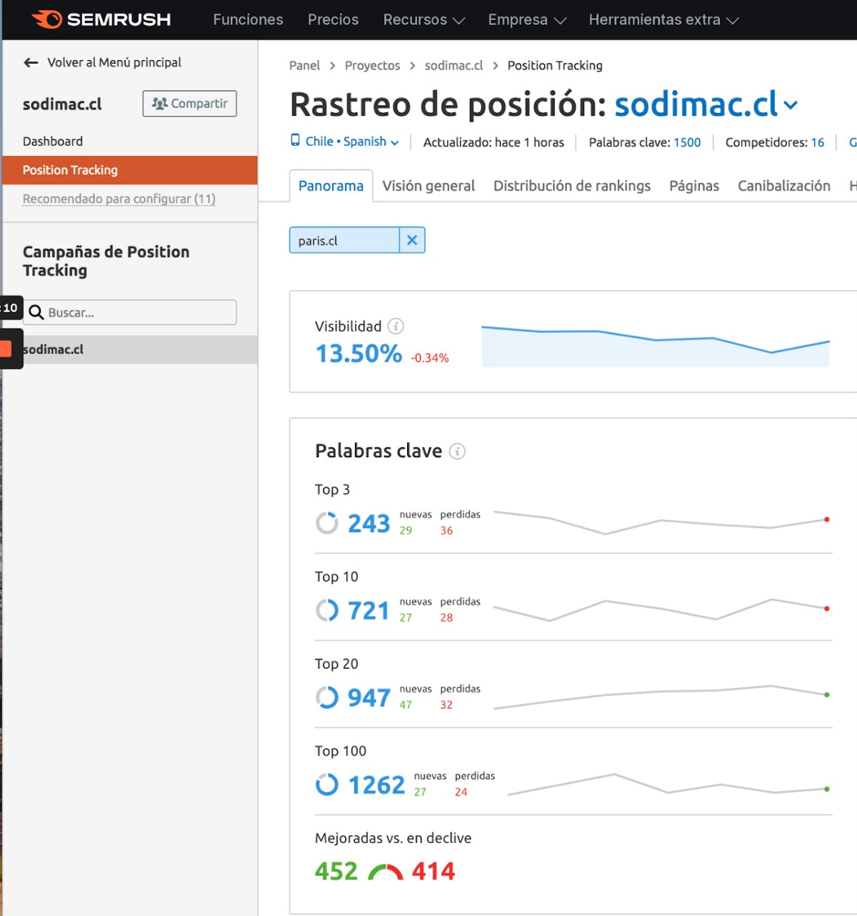The width and height of the screenshot is (857, 916).
Task: Go back via Volver al Menú principal arrow
Action: 31,63
